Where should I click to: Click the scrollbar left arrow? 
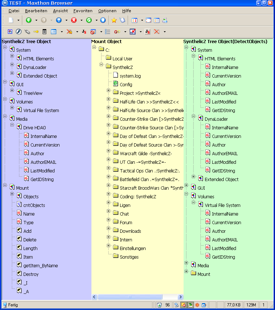pos(94,297)
